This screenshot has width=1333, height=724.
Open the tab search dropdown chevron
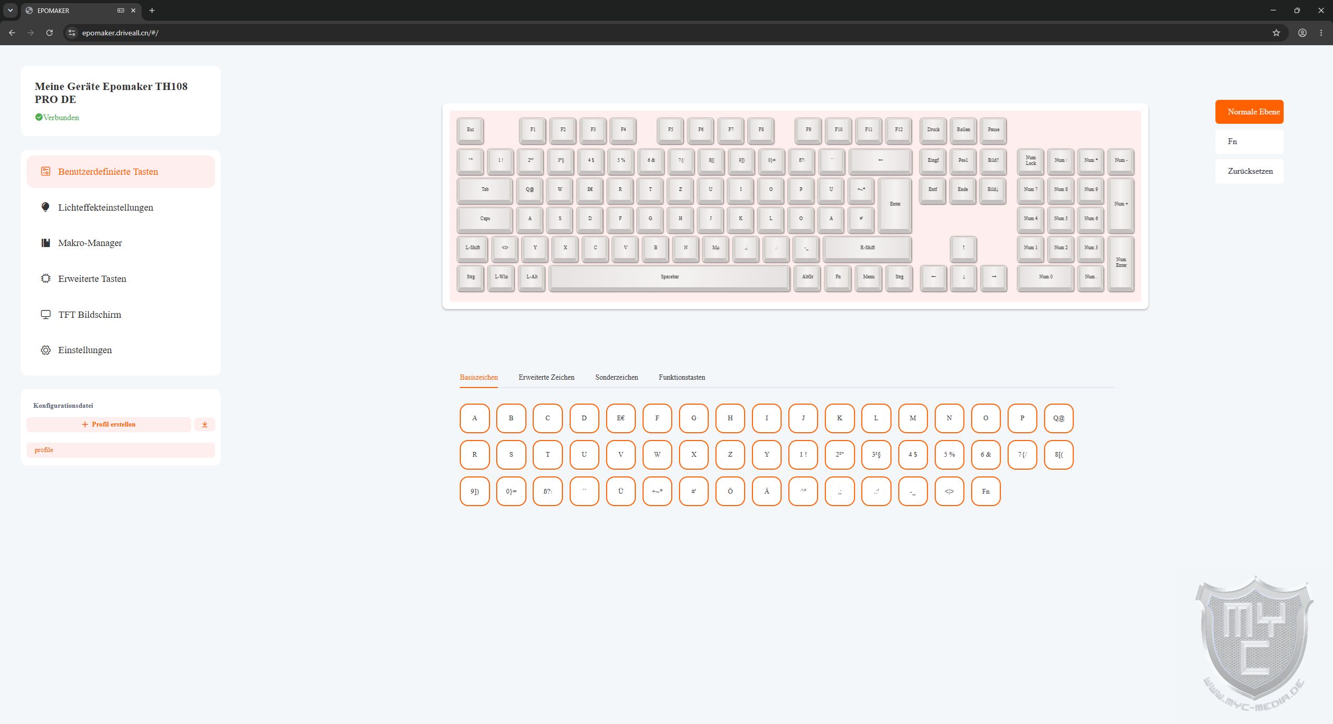(x=10, y=10)
